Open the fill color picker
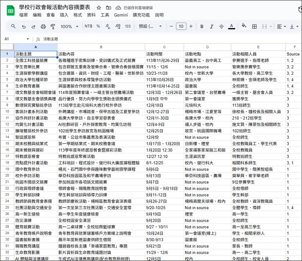 pyautogui.click(x=244, y=26)
